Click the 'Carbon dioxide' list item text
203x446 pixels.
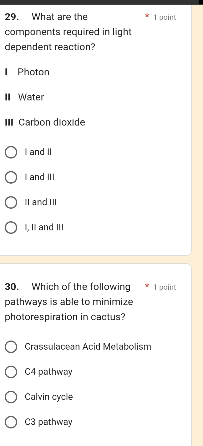[52, 122]
